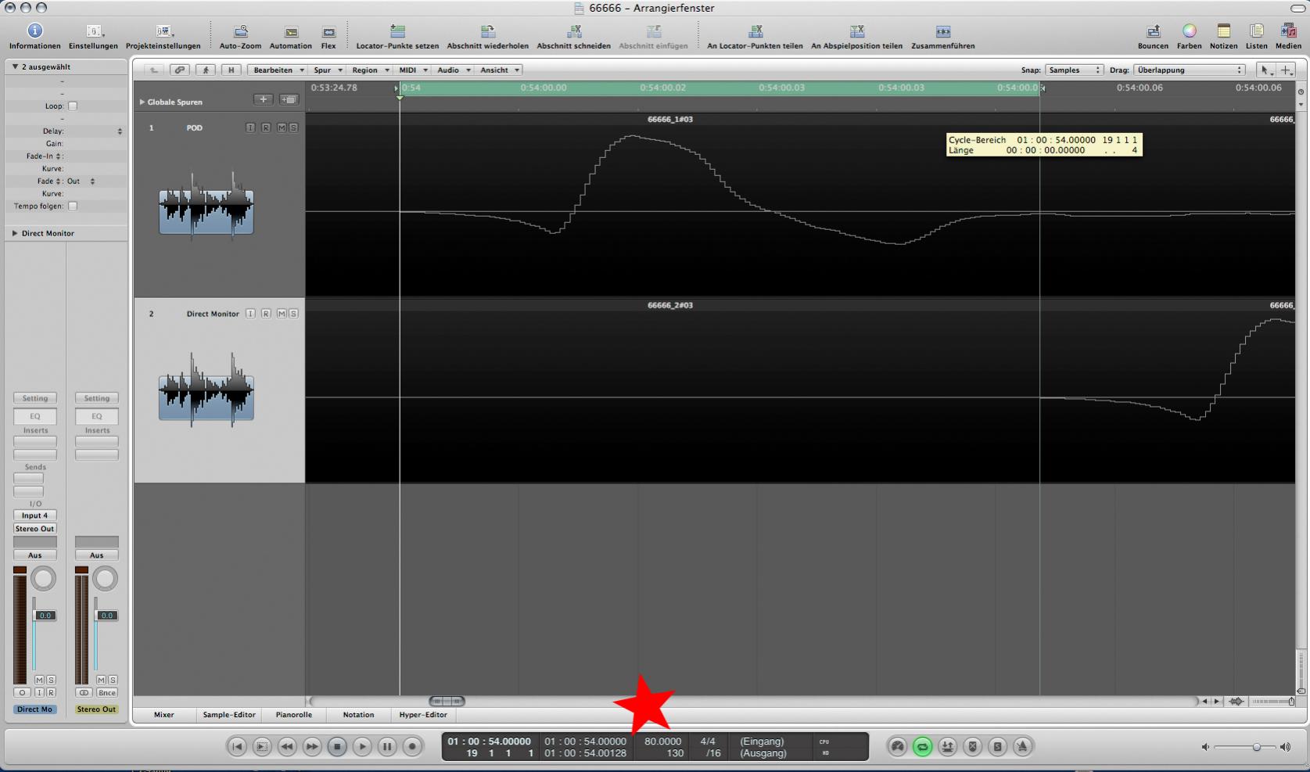Open the Ansicht menu
This screenshot has height=772, width=1310.
[x=499, y=70]
